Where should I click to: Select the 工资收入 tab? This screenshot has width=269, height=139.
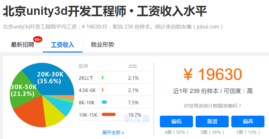pyautogui.click(x=63, y=45)
